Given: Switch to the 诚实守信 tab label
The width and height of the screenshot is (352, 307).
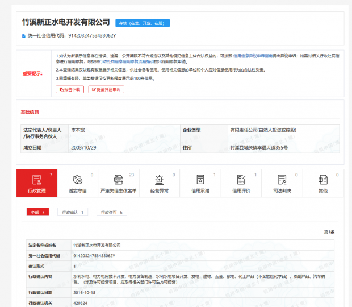Looking at the screenshot, I should click(x=77, y=191).
